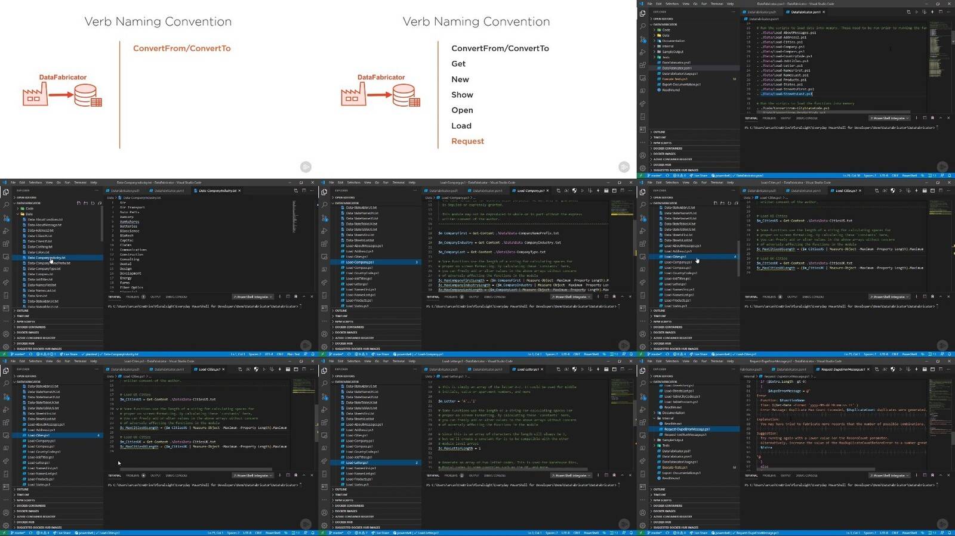Open Source Control in the Load-Company.ps1 window

pos(324,218)
